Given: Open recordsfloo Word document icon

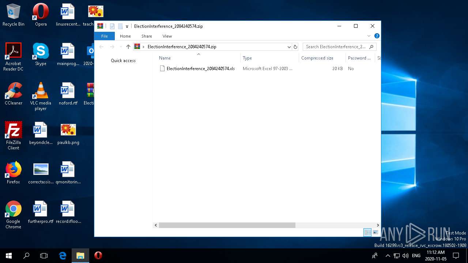Looking at the screenshot, I should tap(68, 212).
